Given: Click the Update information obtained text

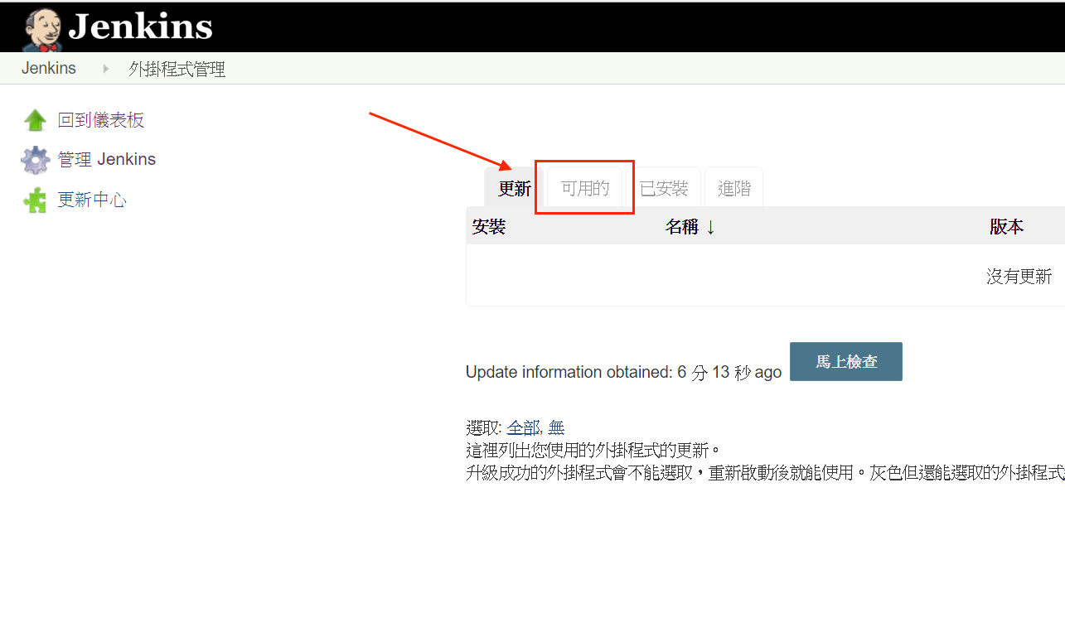Looking at the screenshot, I should click(623, 372).
